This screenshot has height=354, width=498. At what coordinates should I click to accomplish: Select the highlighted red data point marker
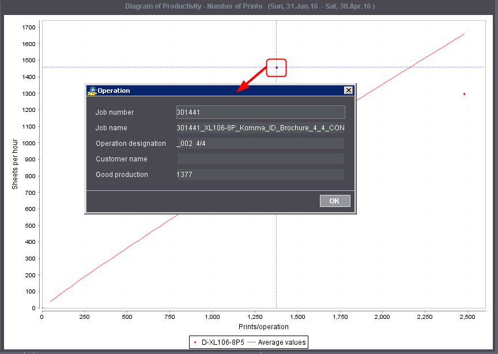pos(276,67)
